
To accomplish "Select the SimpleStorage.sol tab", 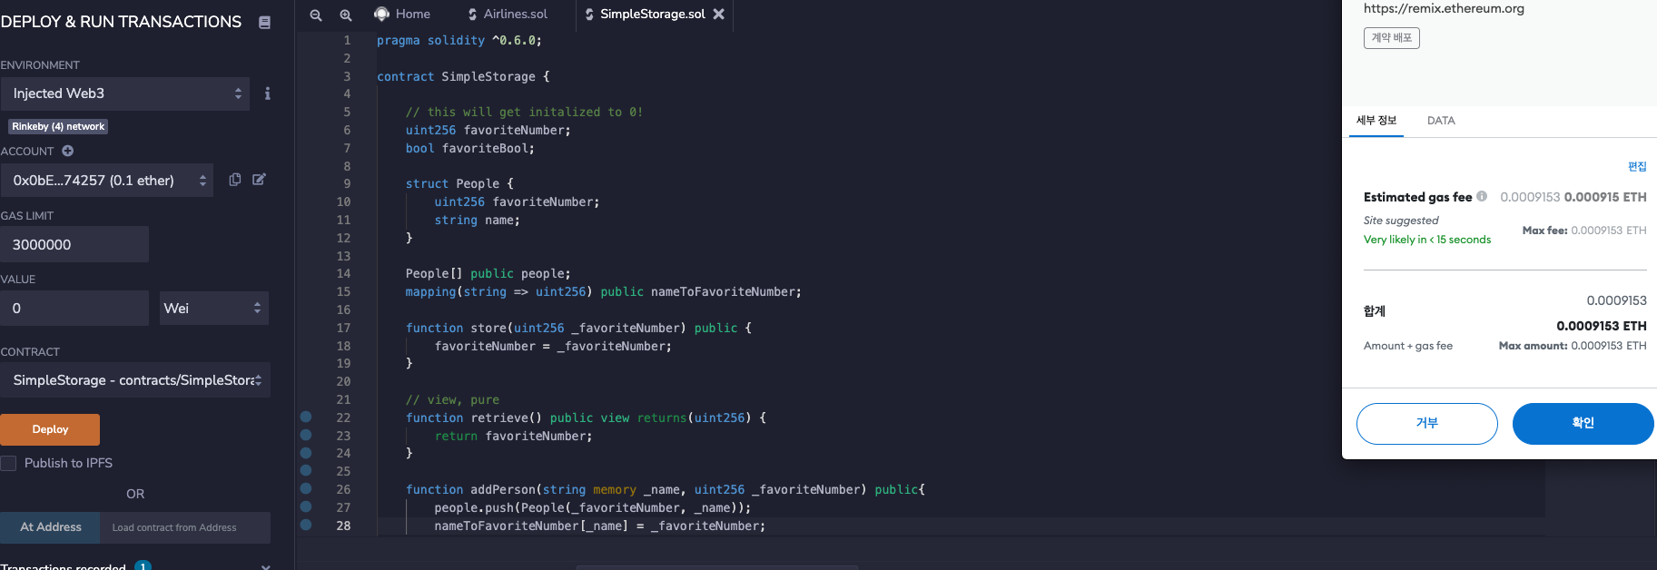I will pyautogui.click(x=644, y=14).
